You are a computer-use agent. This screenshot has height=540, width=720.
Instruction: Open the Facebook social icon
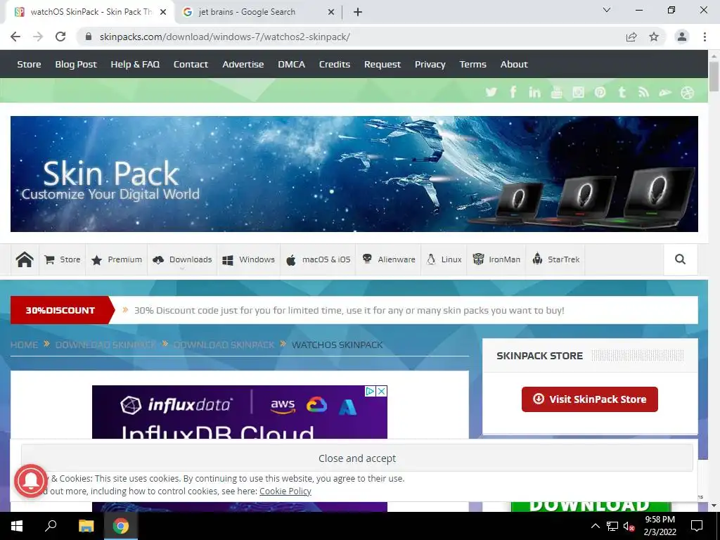[513, 92]
